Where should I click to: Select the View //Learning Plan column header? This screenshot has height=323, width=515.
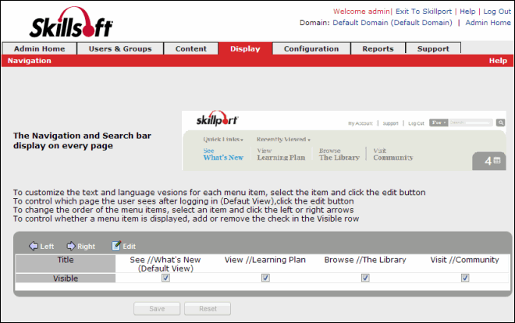click(x=265, y=260)
